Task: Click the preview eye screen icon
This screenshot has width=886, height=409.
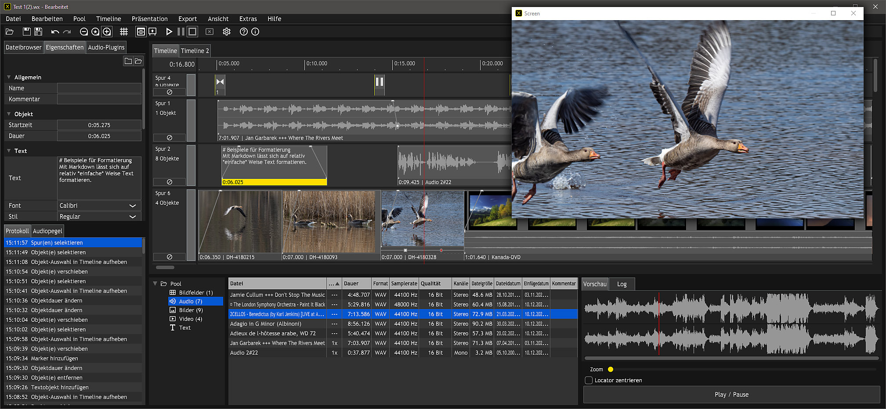Action: pyautogui.click(x=141, y=32)
